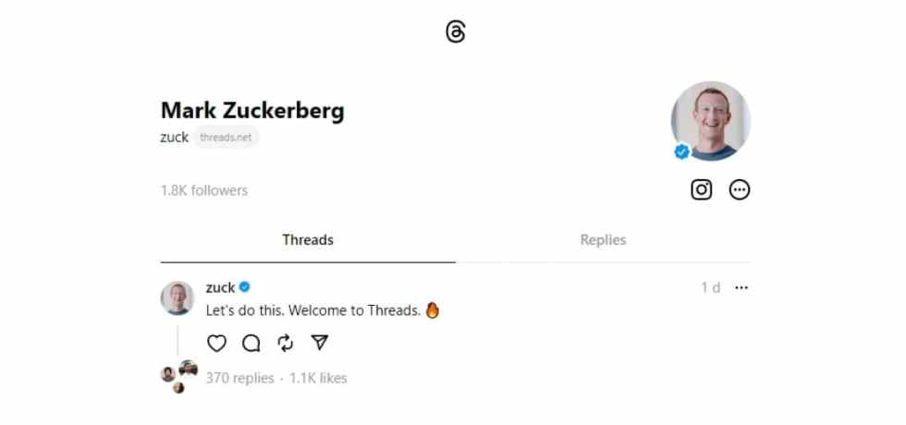The width and height of the screenshot is (906, 425).
Task: Click the verified badge beside the post's zuck username
Action: pyautogui.click(x=245, y=287)
